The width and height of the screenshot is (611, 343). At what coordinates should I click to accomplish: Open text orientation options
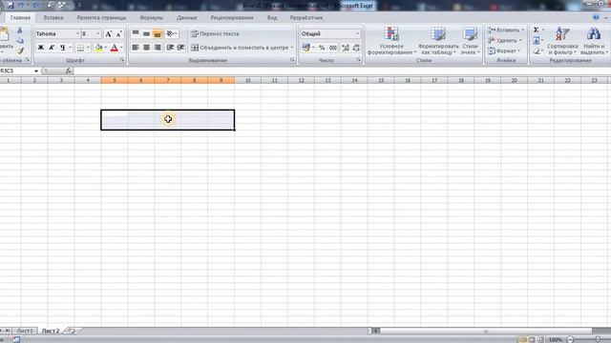(x=172, y=34)
